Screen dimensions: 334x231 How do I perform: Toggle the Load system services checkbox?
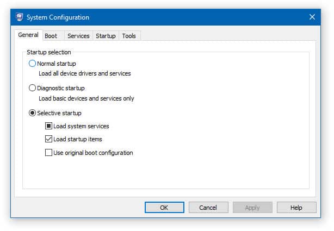pos(48,126)
